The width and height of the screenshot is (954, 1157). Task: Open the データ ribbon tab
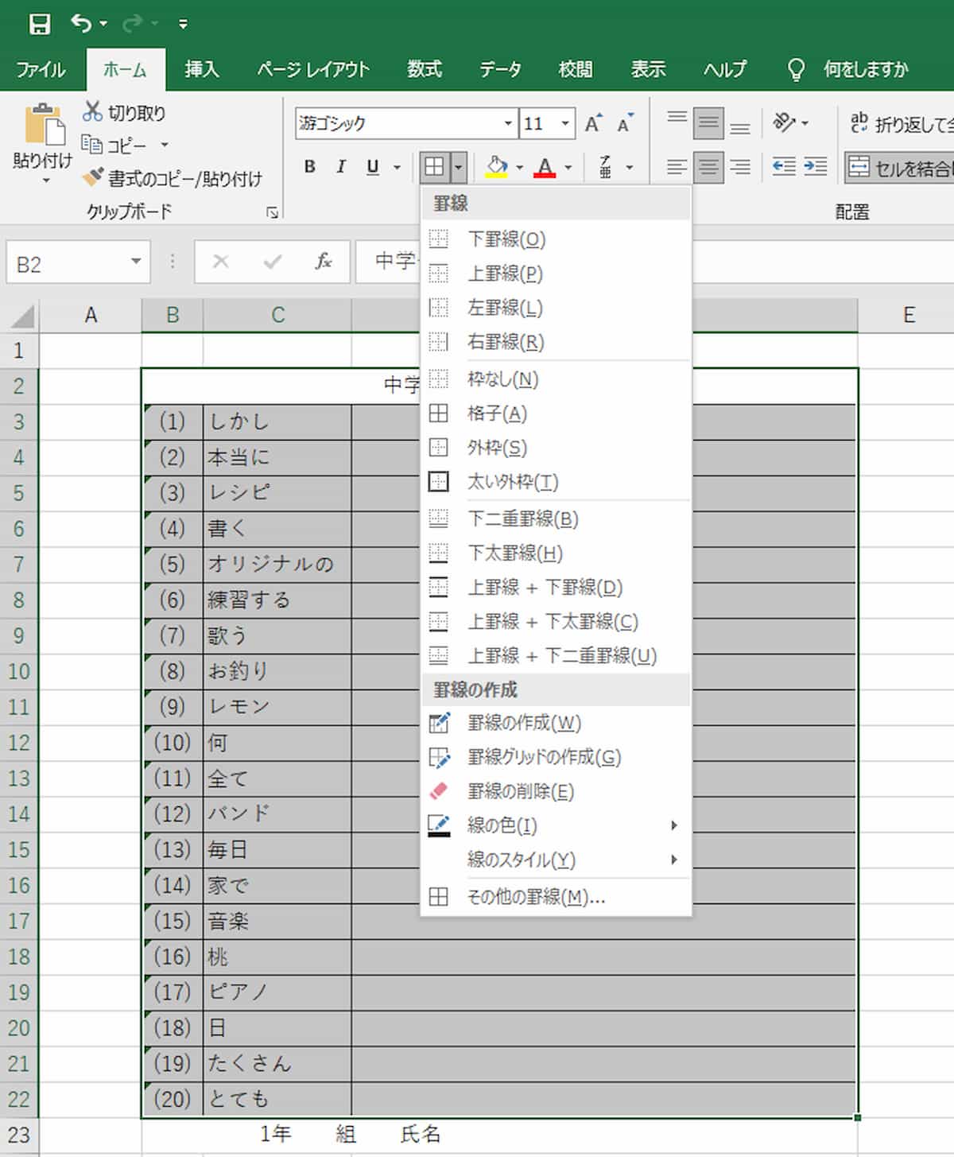click(x=502, y=70)
